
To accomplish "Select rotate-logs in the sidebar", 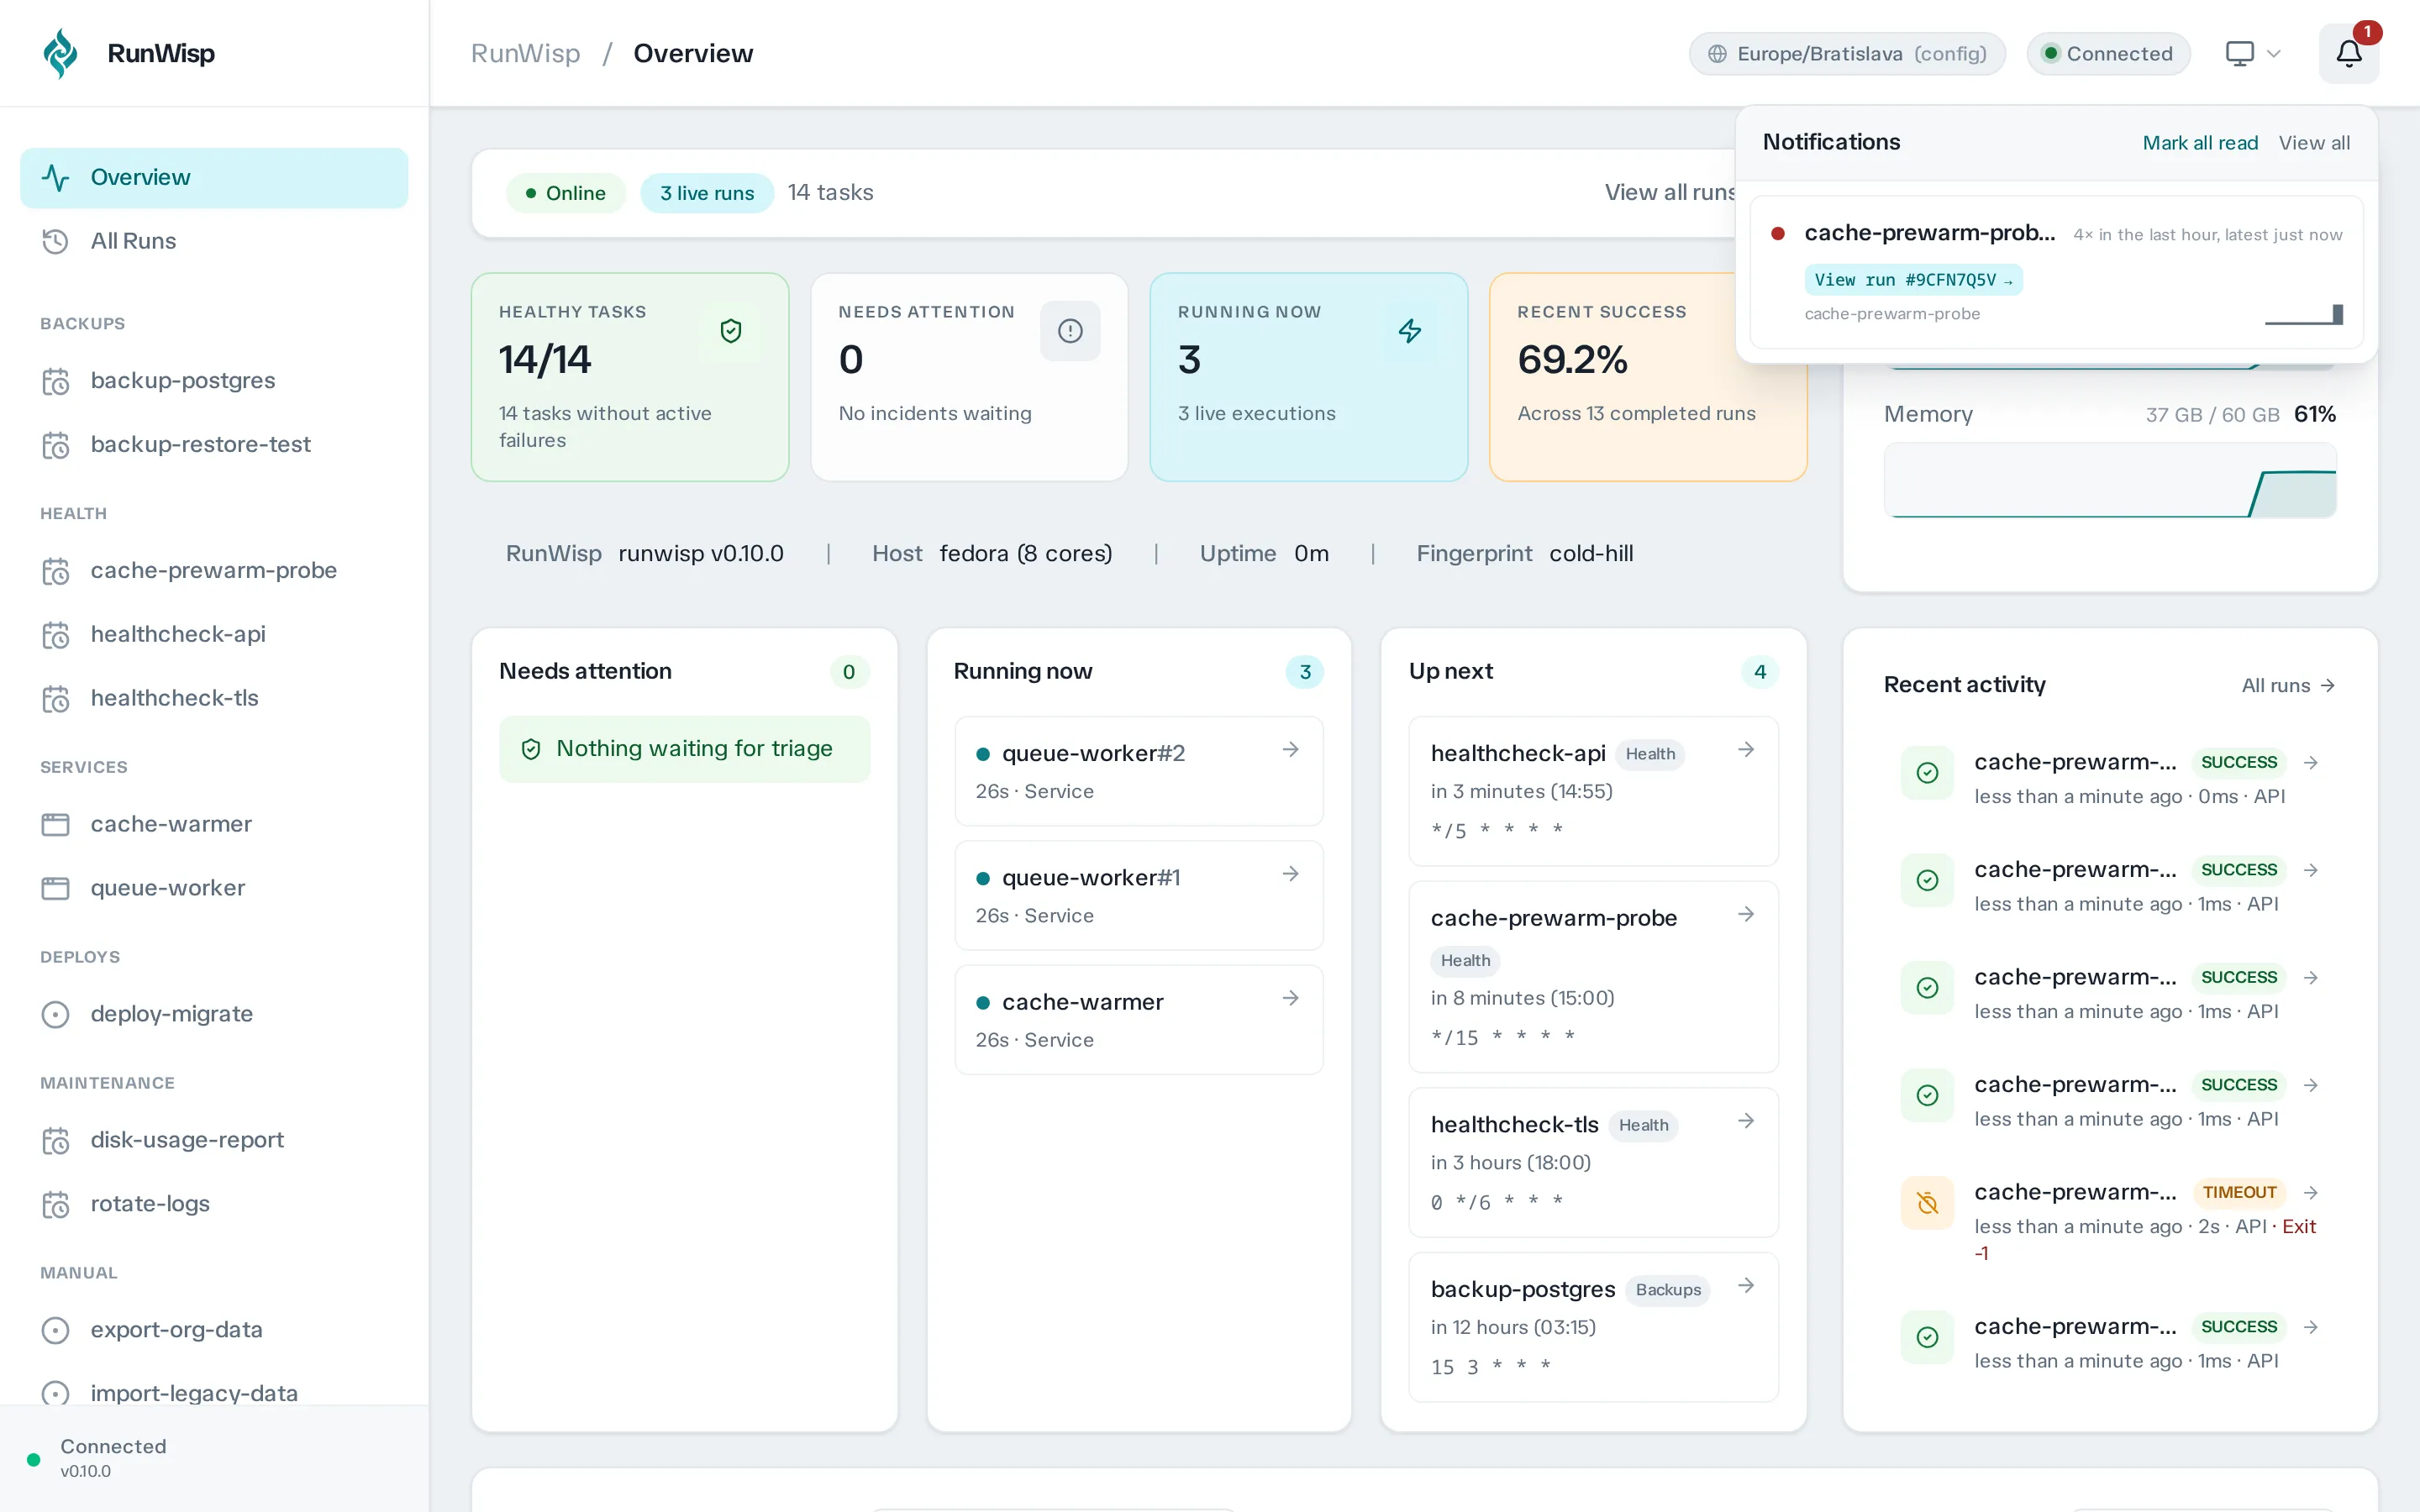I will [214, 1205].
